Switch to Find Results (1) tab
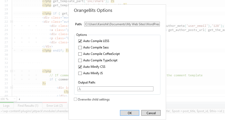The height and width of the screenshot is (125, 225). (x=28, y=106)
